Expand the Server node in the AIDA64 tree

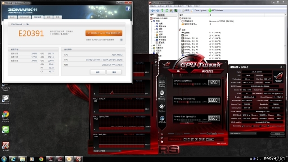click(152, 50)
